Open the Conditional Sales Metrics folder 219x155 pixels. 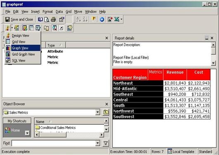[56, 127]
